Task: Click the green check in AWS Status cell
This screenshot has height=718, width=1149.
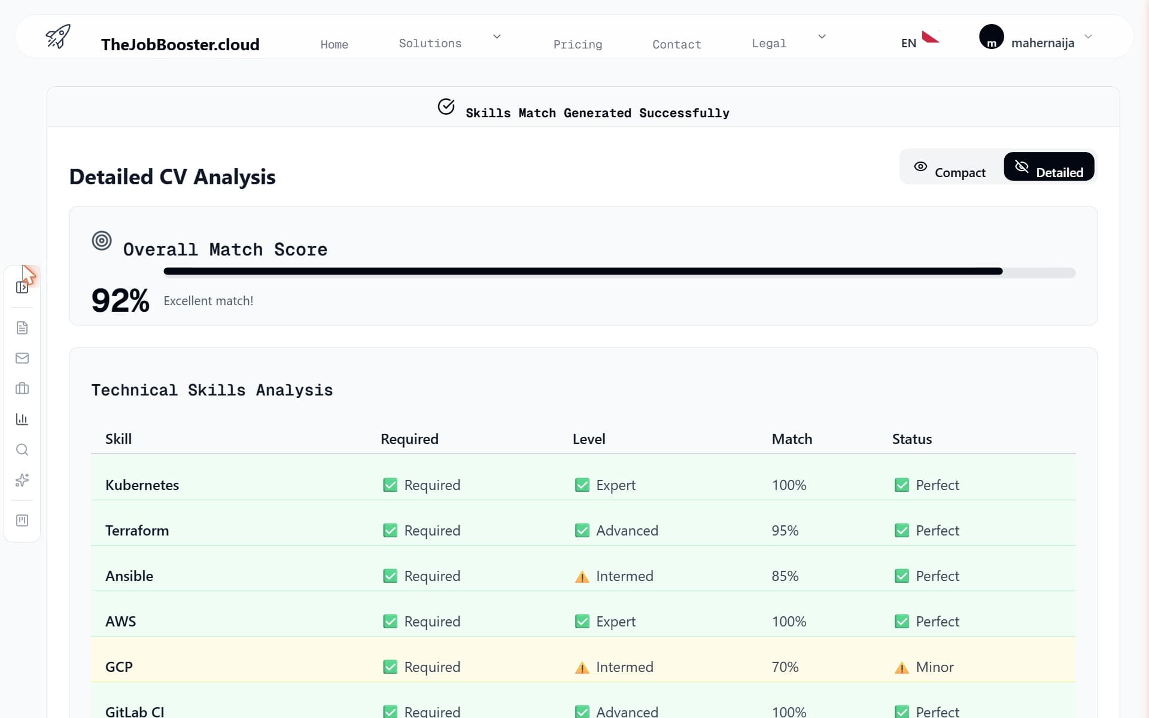Action: pyautogui.click(x=902, y=621)
